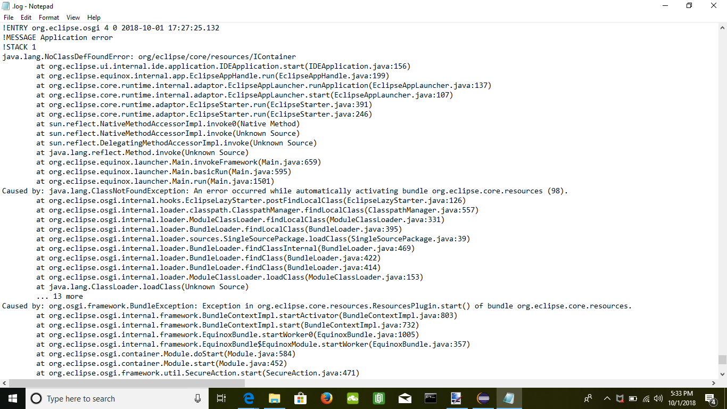The height and width of the screenshot is (409, 727).
Task: Click the vertical scrollbar down arrow
Action: (722, 373)
